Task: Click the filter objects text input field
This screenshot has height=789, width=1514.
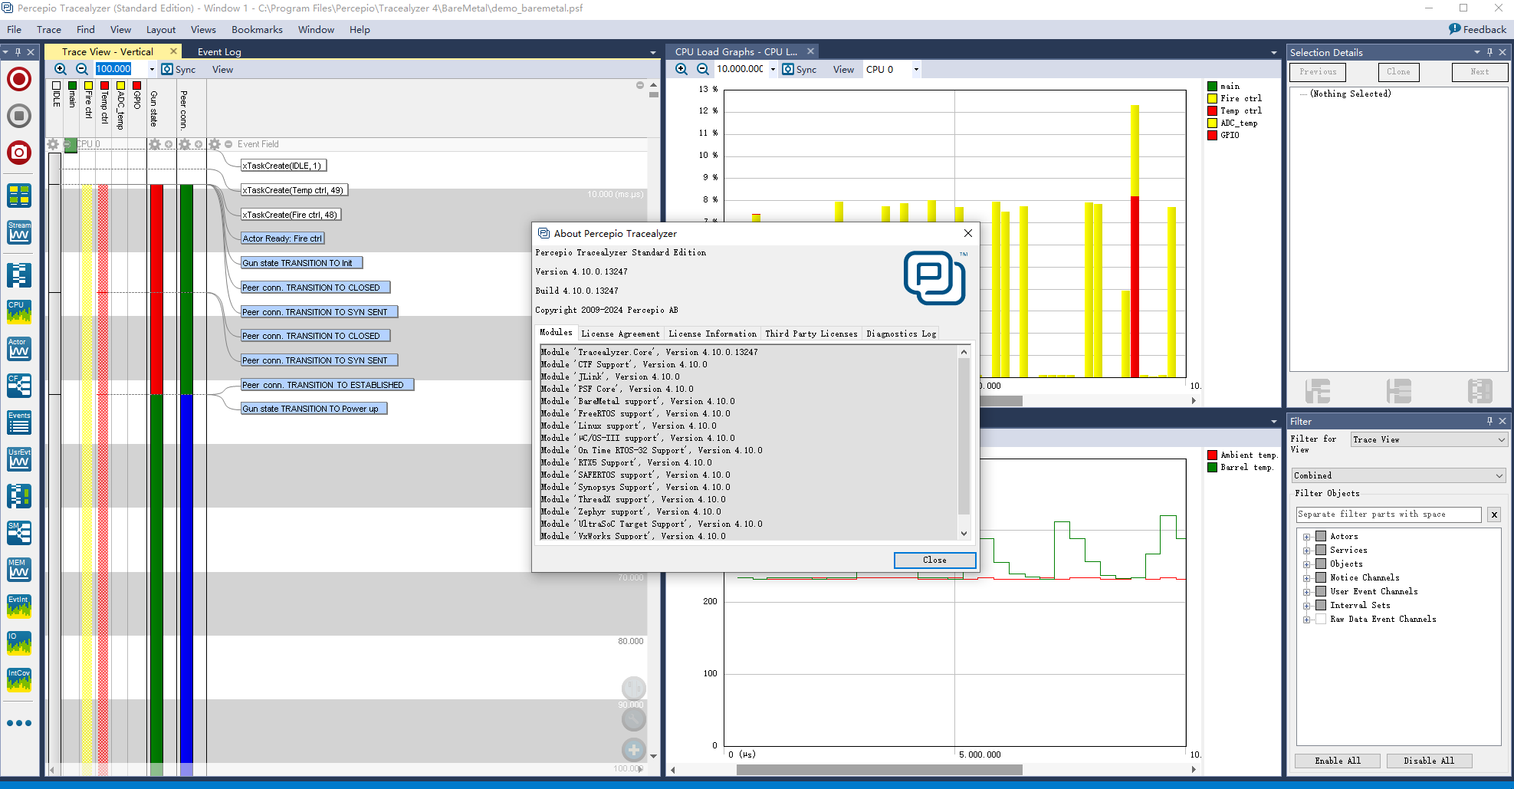Action: click(1388, 514)
